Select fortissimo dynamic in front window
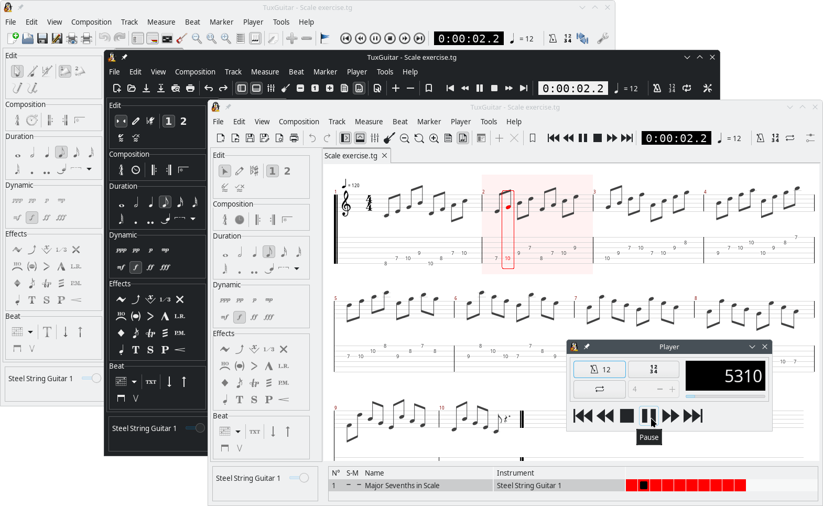The width and height of the screenshot is (823, 506). 254,317
